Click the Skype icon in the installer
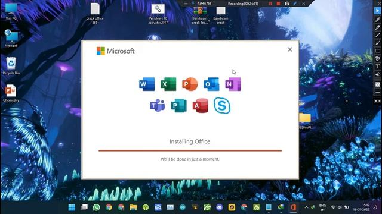This screenshot has height=214, width=382. point(222,106)
